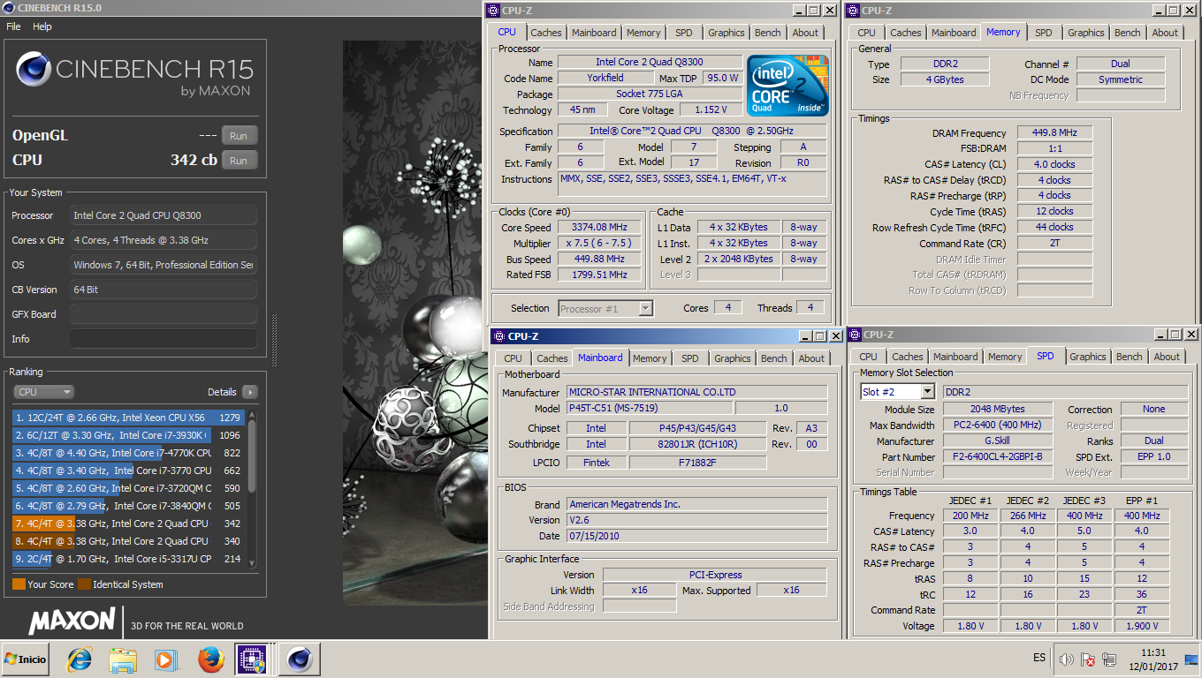Select ranking row 7 scoring 342
This screenshot has width=1202, height=678.
point(129,524)
